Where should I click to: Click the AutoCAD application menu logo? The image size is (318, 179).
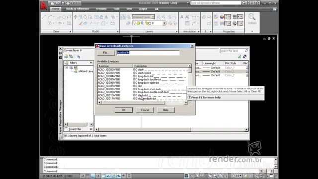(43, 5)
